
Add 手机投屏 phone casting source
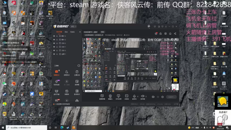(x=118, y=97)
